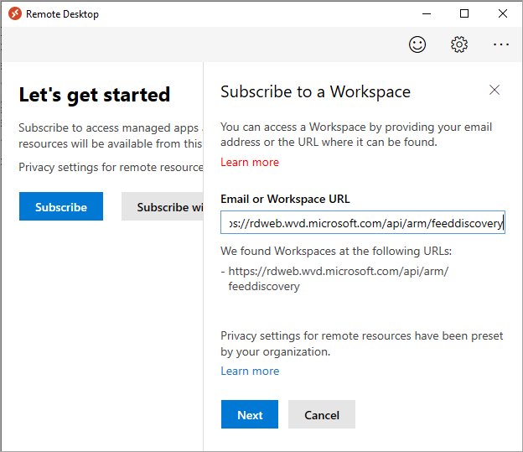This screenshot has height=452, width=523.
Task: Focus the Email or Workspace URL field
Action: coord(363,222)
